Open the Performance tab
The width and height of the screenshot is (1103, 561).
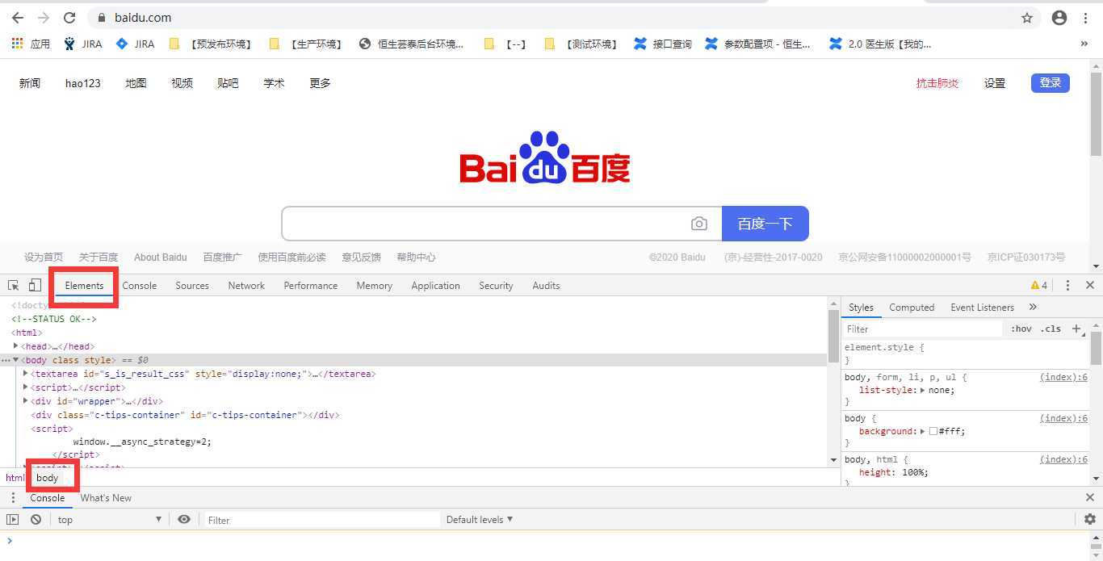click(311, 285)
